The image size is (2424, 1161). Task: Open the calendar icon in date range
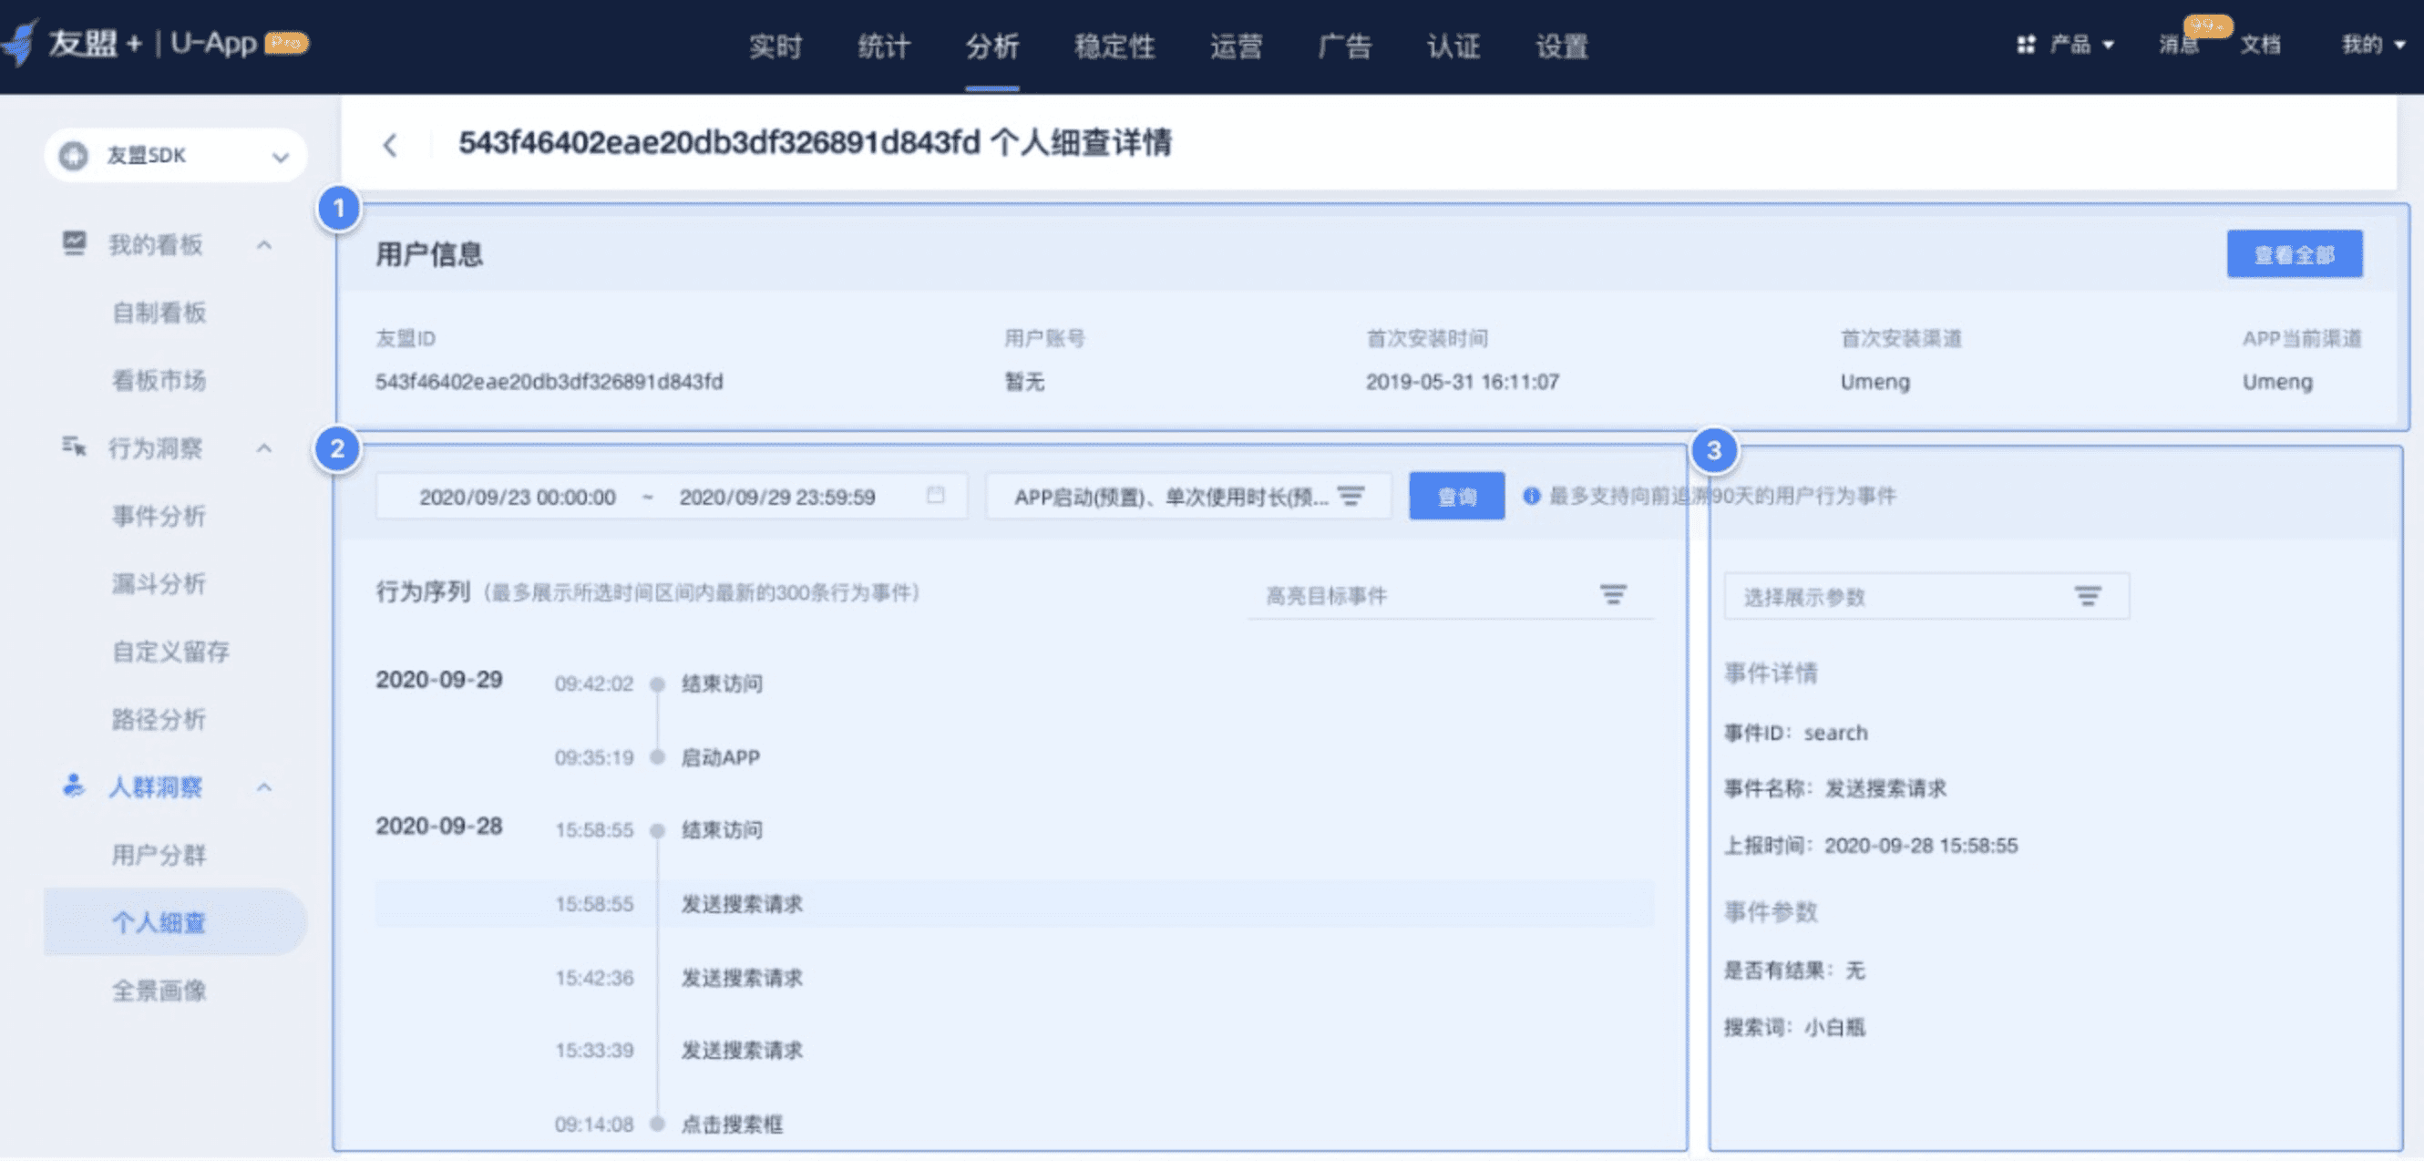pyautogui.click(x=934, y=495)
